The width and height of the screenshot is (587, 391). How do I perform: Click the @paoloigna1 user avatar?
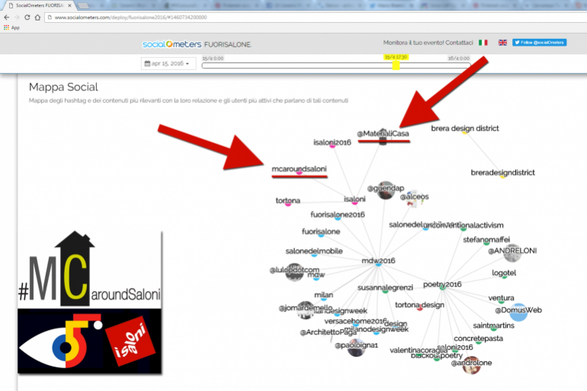356,348
